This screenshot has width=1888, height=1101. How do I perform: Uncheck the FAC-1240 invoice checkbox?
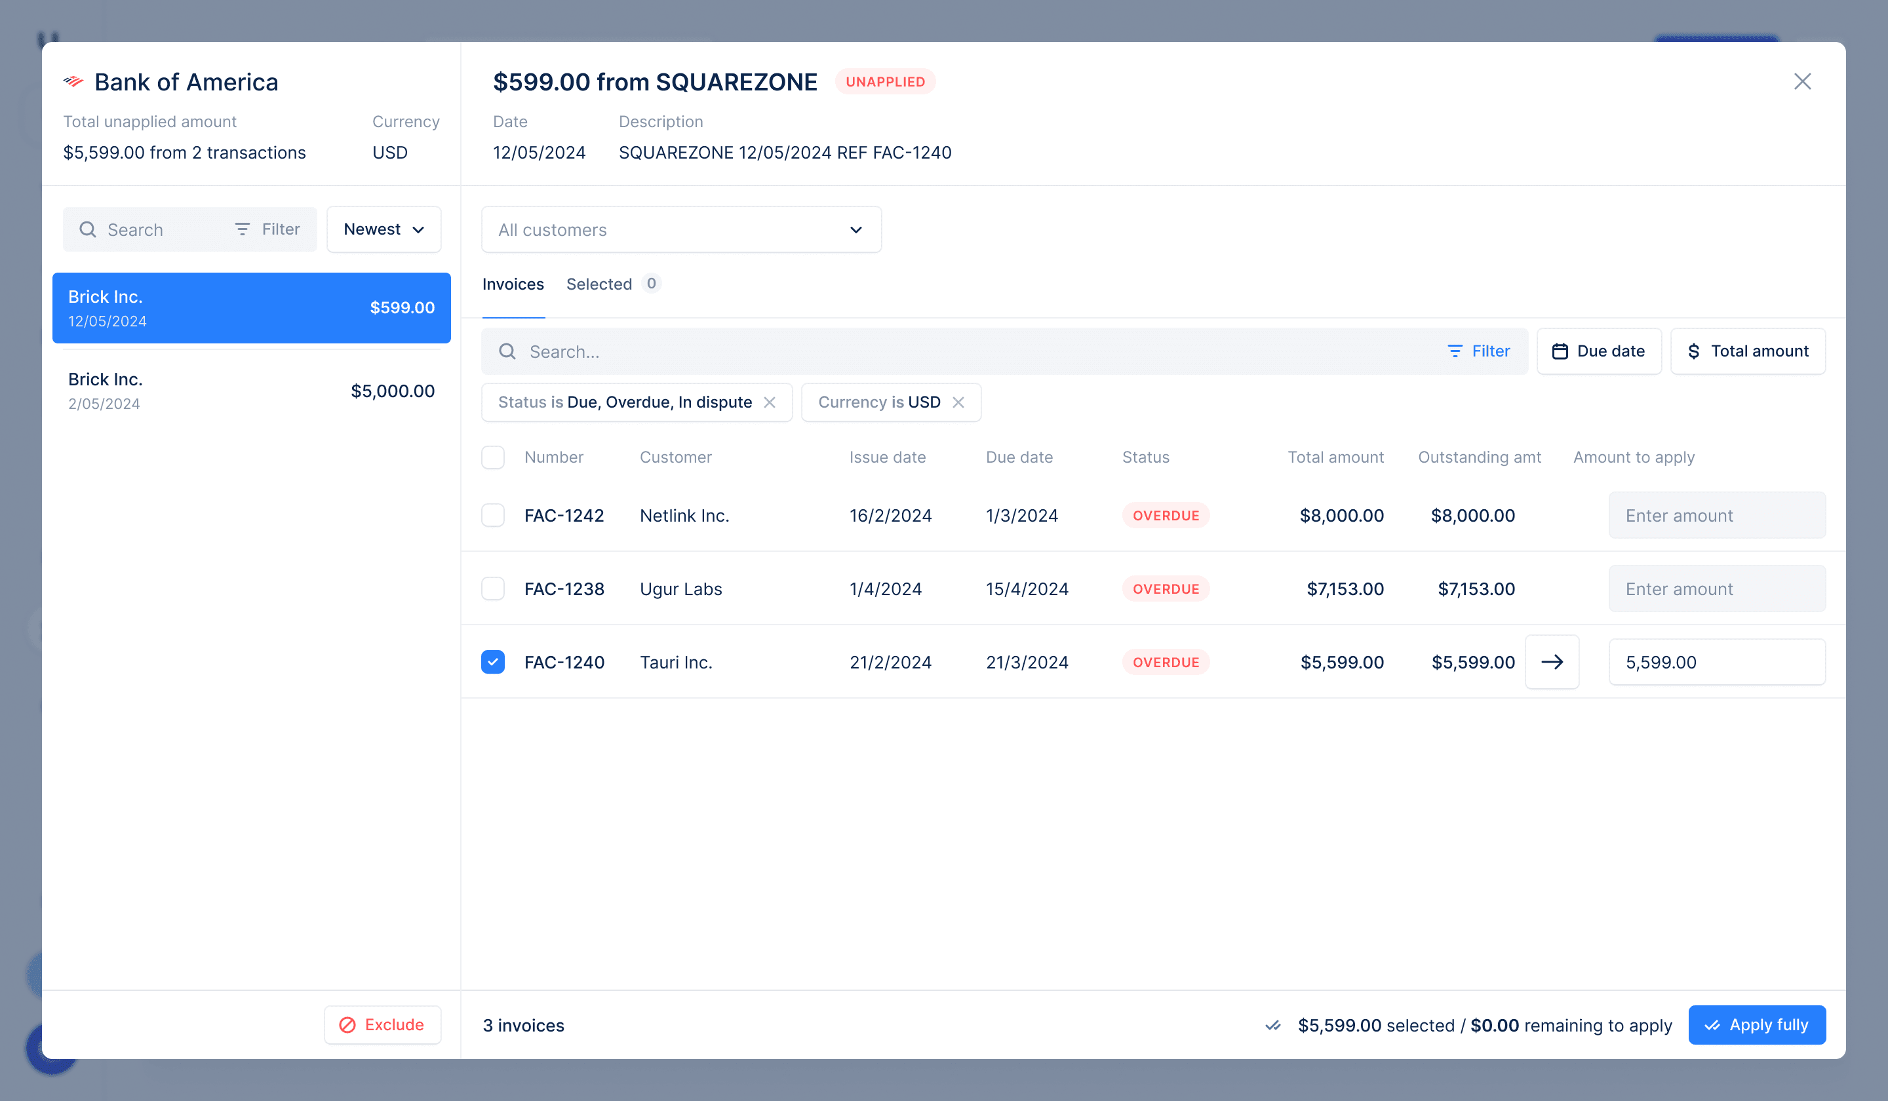(x=493, y=662)
